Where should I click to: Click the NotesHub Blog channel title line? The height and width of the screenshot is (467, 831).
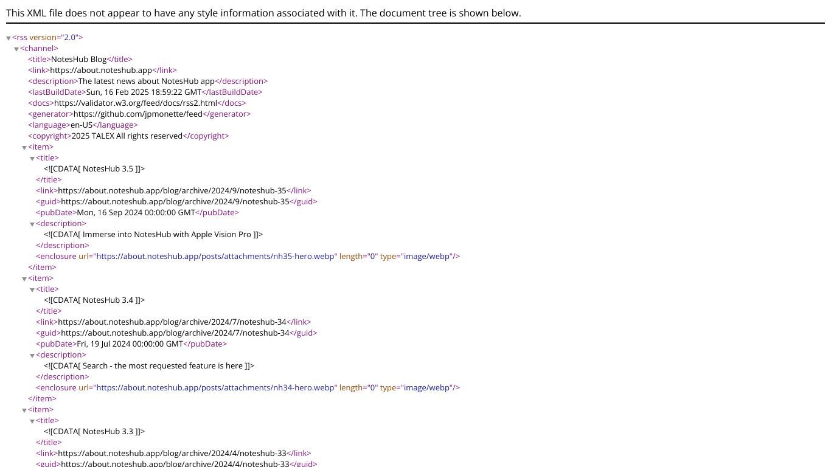[x=80, y=59]
